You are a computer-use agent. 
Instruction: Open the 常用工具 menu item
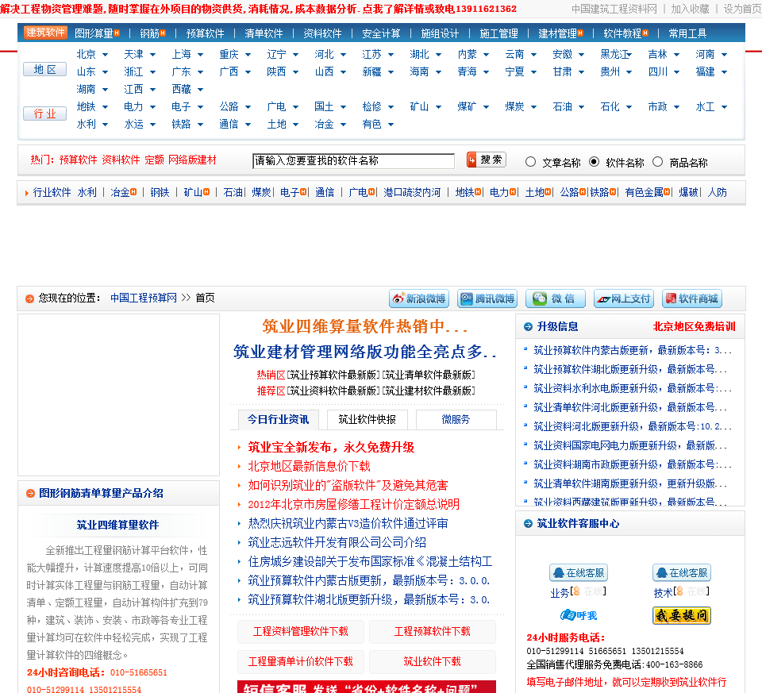click(x=687, y=33)
